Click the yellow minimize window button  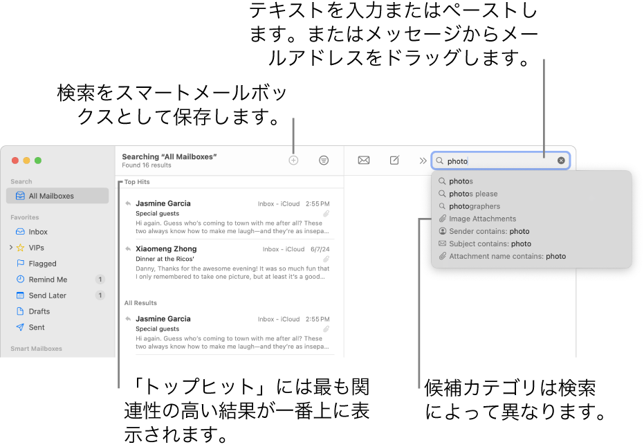26,161
